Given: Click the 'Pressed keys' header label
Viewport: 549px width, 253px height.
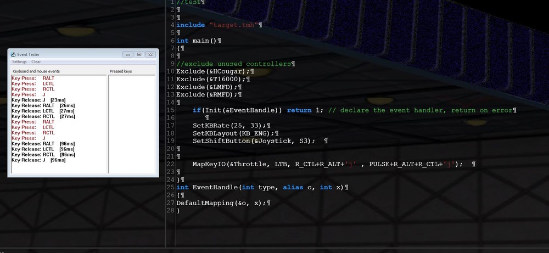Looking at the screenshot, I should point(121,71).
